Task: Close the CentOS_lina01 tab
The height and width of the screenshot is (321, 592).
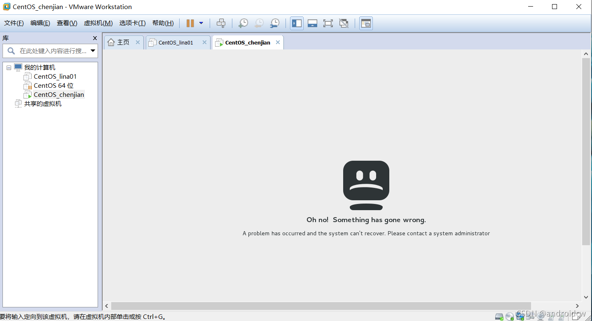Action: point(204,42)
